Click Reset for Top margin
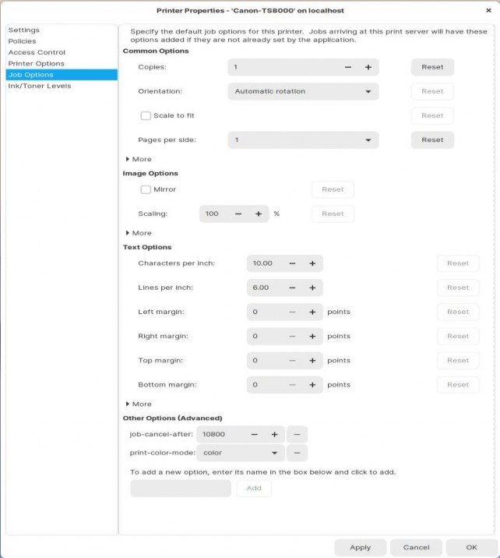This screenshot has height=558, width=500. (458, 361)
